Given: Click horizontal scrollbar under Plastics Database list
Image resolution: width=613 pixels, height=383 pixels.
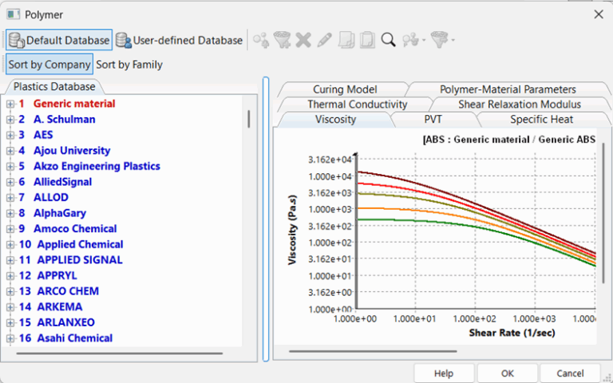Looking at the screenshot, I should point(120,353).
